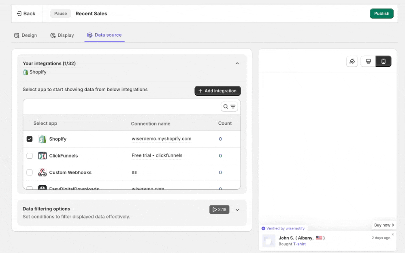Viewport: 405px width, 253px height.
Task: Click the ClickFunnels logo icon
Action: pyautogui.click(x=43, y=156)
